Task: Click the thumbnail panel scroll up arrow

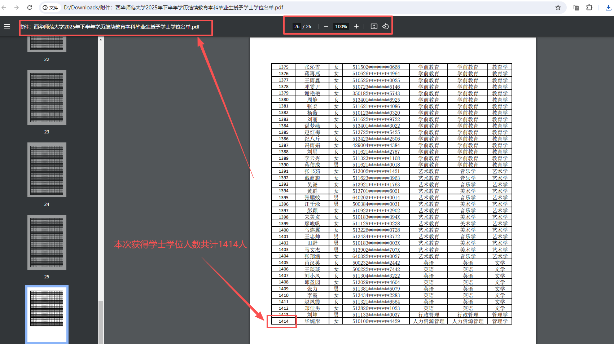Action: tap(101, 40)
